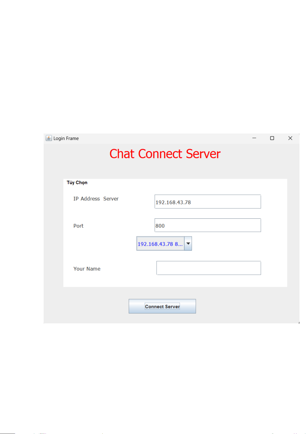The image size is (306, 434).
Task: Select the blue 192.168.43.78 combo box value
Action: (x=160, y=244)
